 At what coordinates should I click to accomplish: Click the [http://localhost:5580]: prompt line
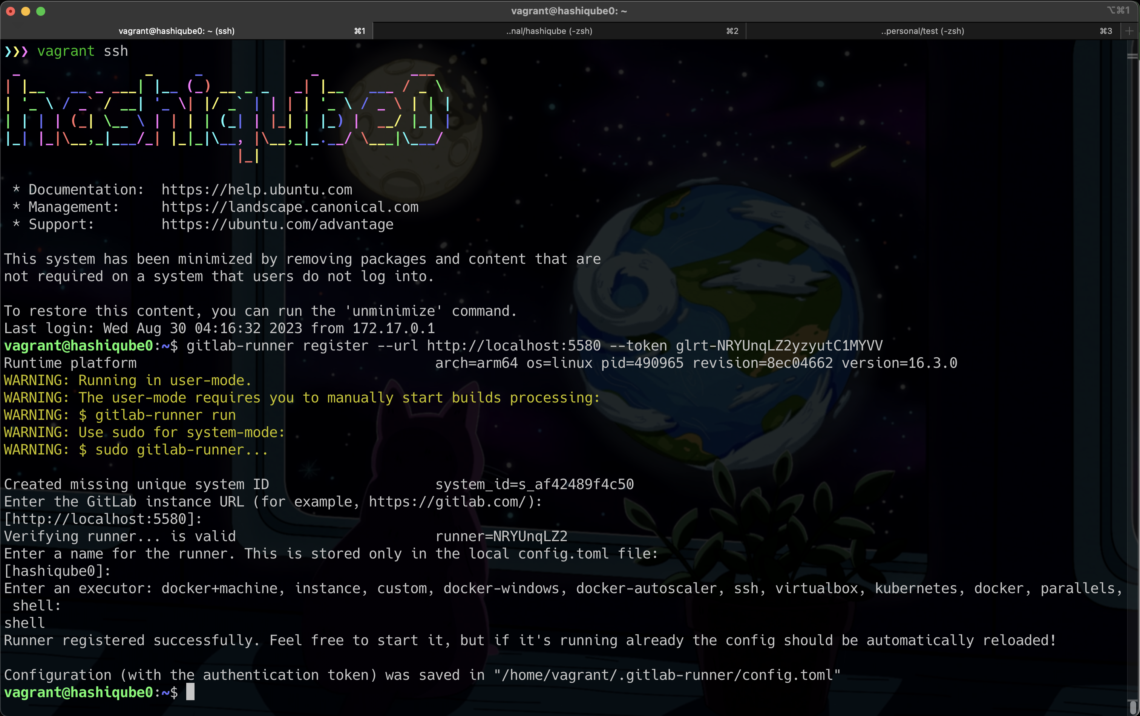tap(103, 519)
